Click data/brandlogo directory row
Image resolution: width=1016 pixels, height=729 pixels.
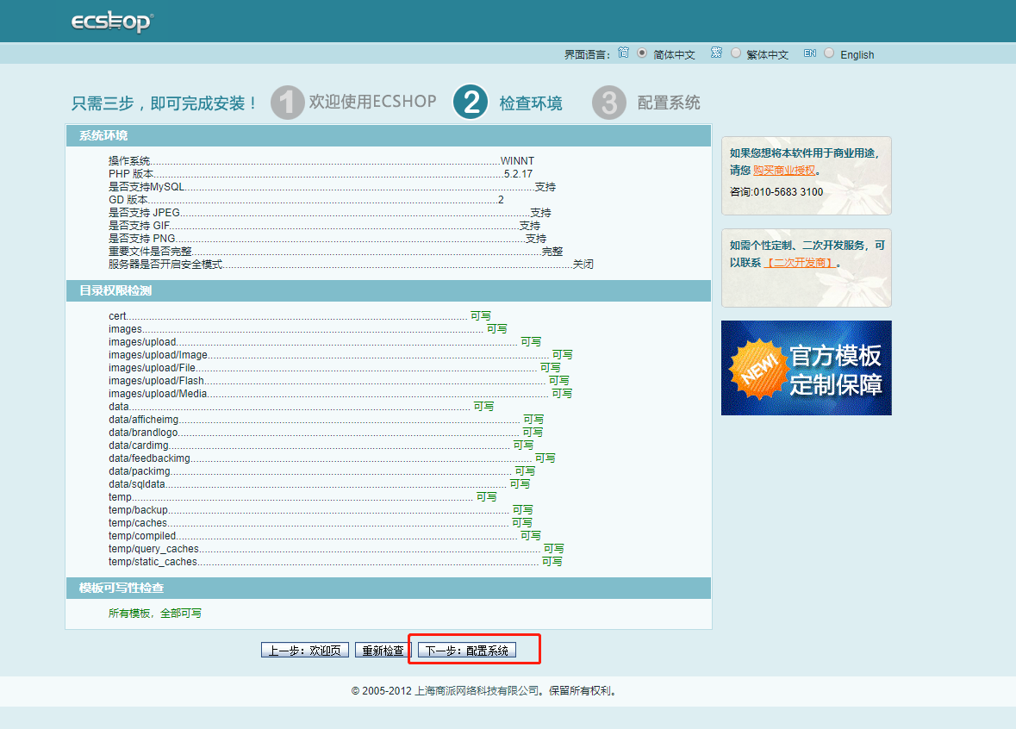(326, 433)
